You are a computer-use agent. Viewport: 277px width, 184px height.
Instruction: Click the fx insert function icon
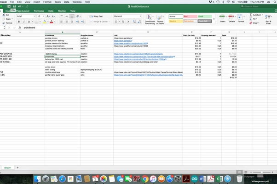pos(20,28)
